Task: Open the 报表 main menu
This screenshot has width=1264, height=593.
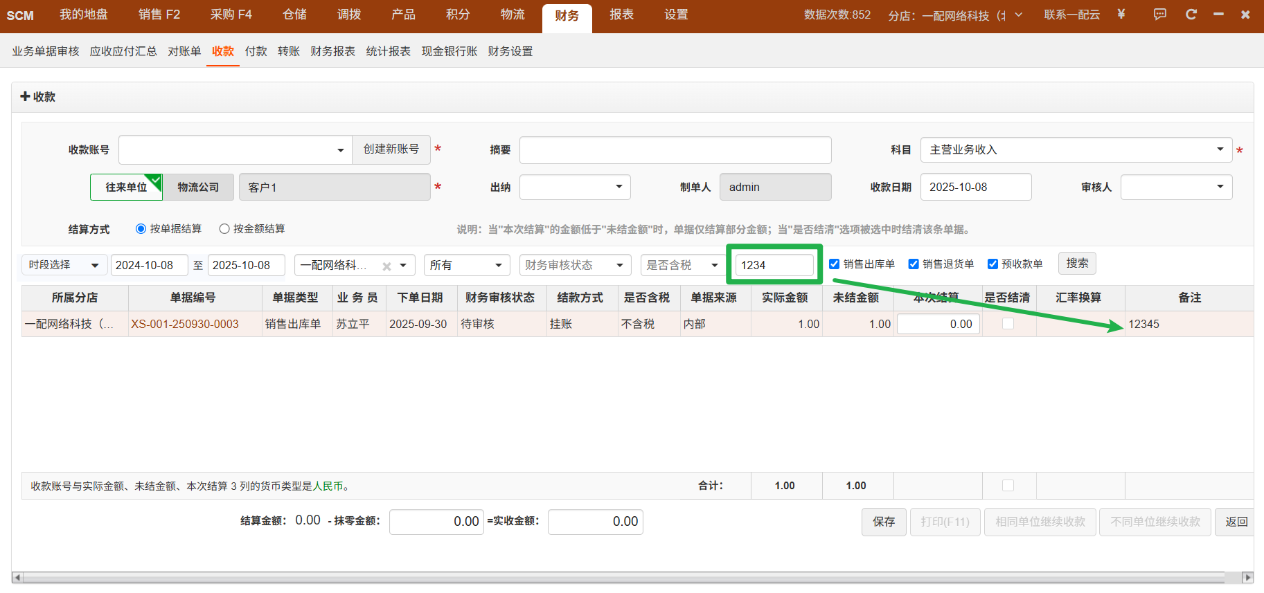Action: (x=621, y=15)
